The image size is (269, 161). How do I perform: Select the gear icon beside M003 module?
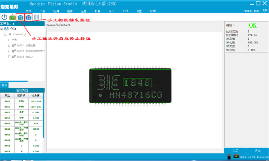point(14,57)
